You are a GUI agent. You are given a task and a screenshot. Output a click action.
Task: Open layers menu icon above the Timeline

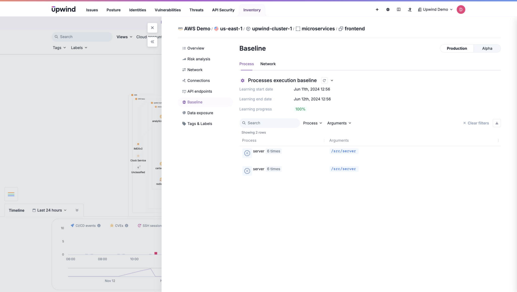click(x=11, y=194)
